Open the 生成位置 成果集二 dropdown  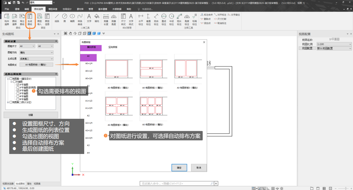click(x=36, y=59)
